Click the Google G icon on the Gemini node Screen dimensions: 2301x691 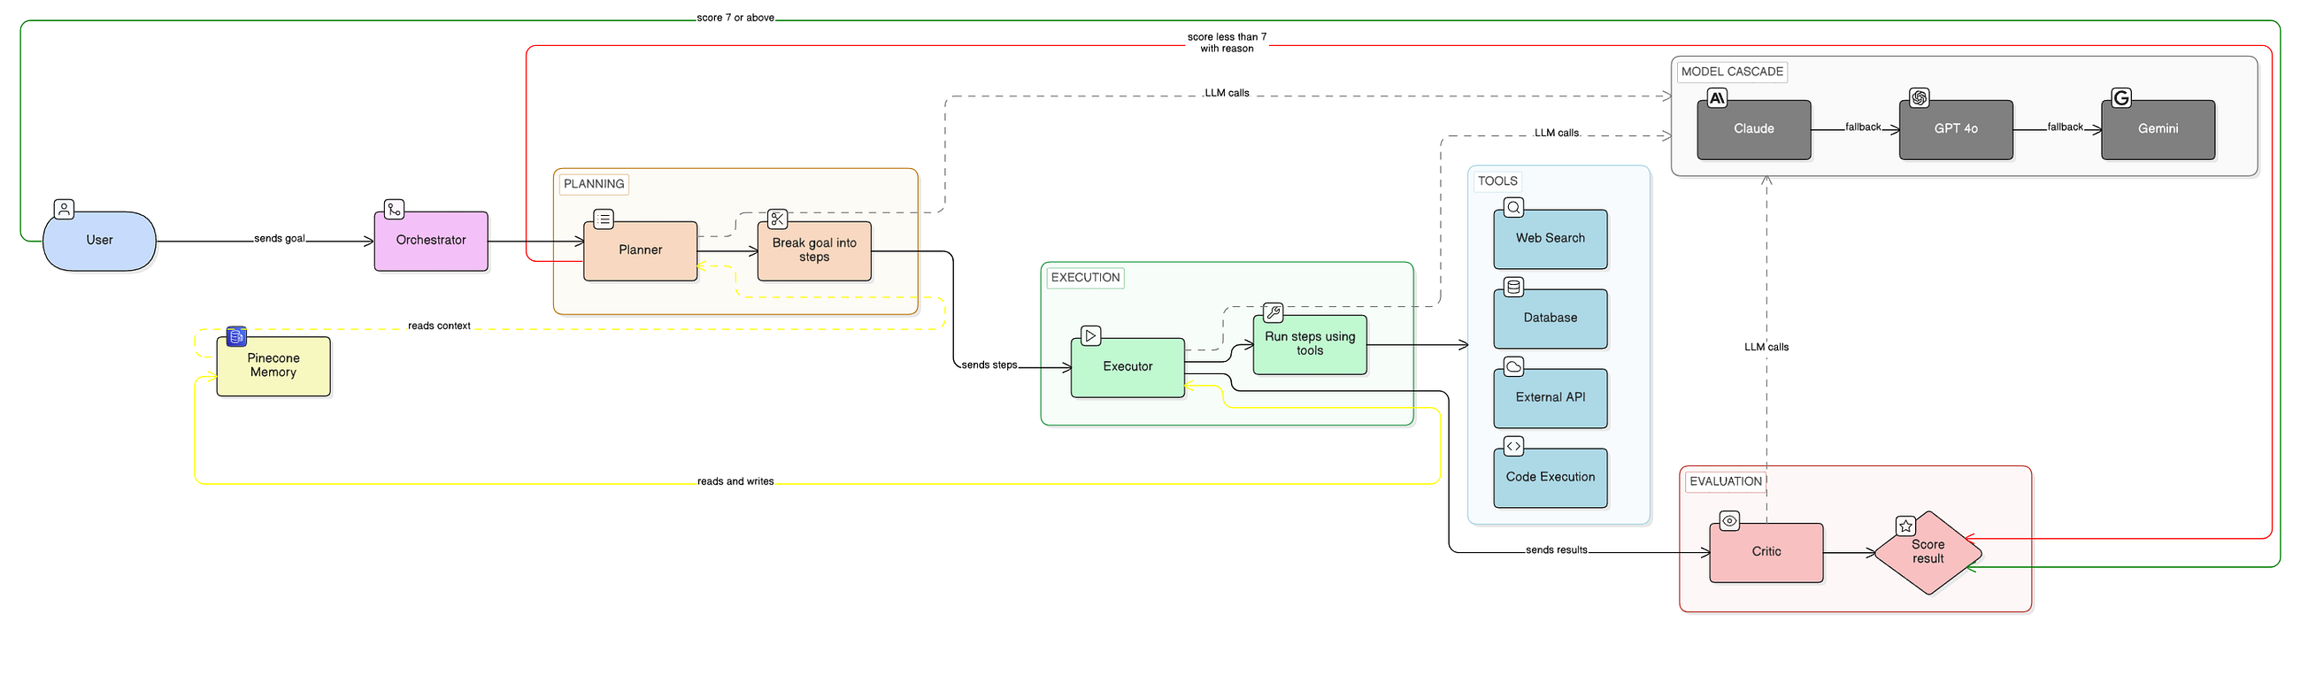pyautogui.click(x=2121, y=98)
